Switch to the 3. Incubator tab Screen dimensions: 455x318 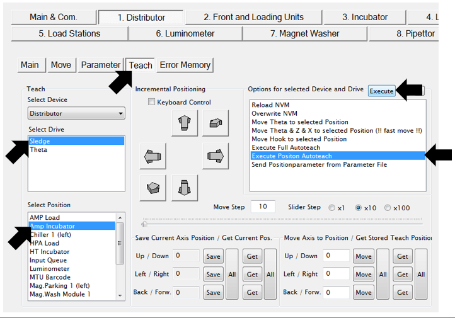pos(364,17)
